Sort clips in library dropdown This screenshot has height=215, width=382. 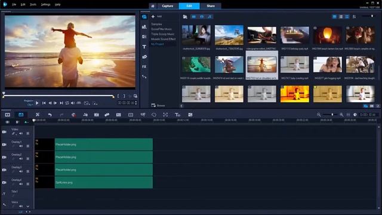354,17
